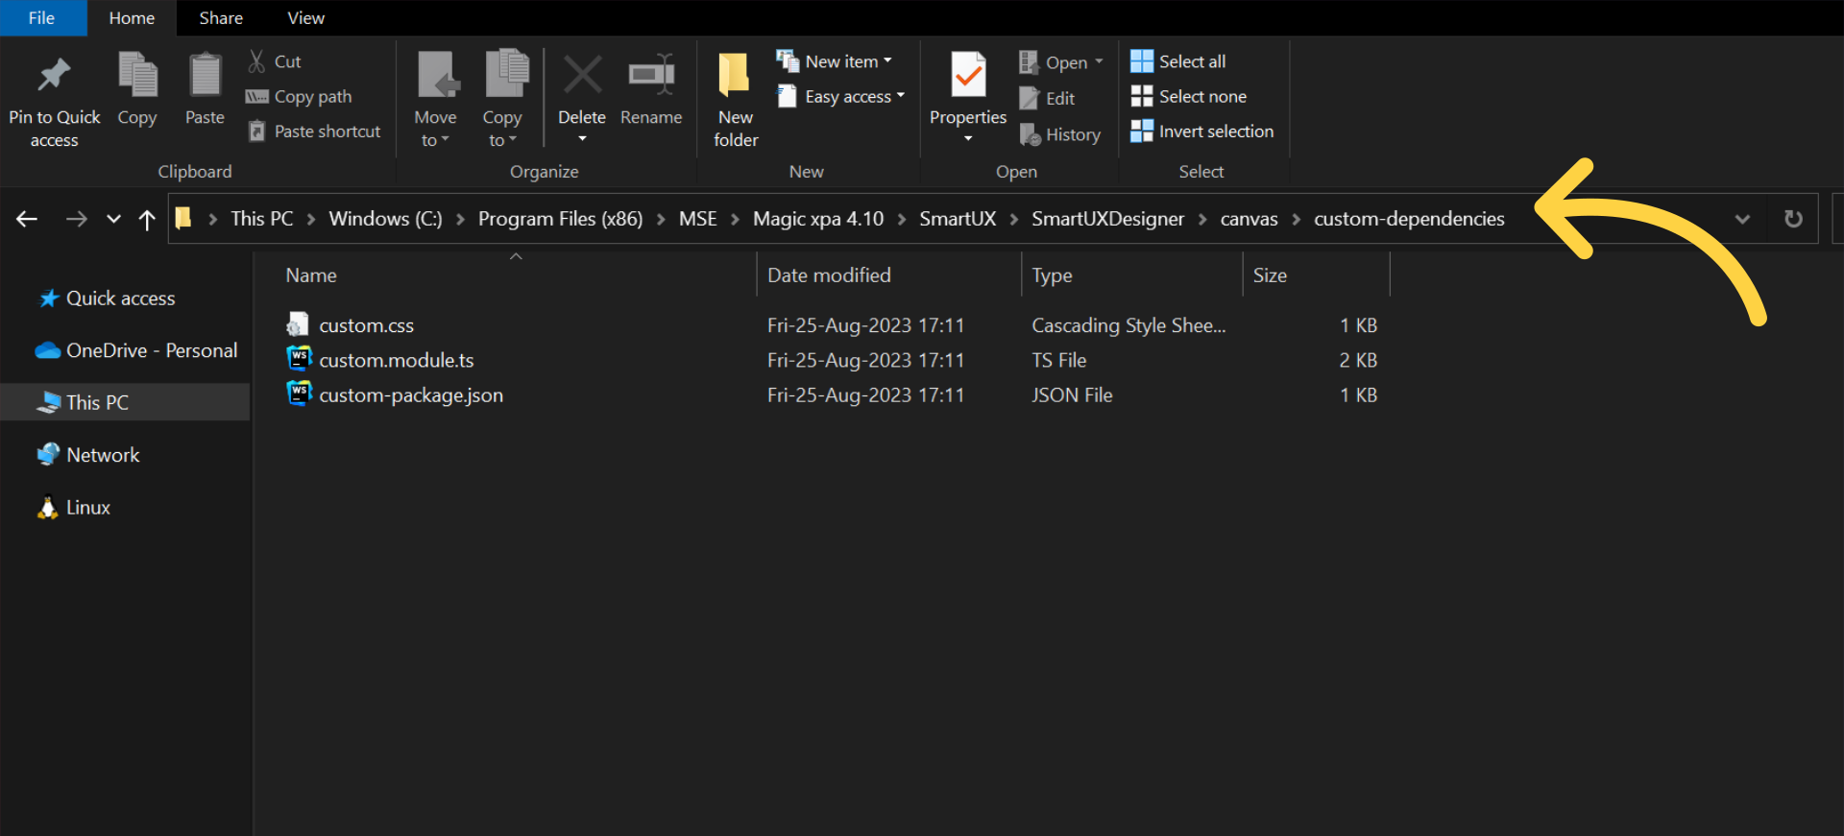The image size is (1844, 836).
Task: Switch to the View ribbon tab
Action: point(305,18)
